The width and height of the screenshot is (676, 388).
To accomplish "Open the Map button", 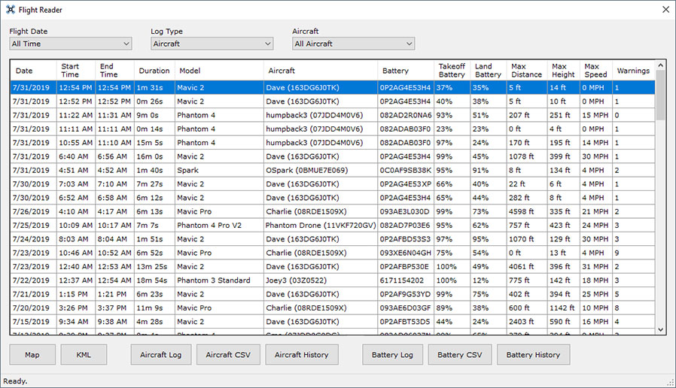I will pos(32,355).
